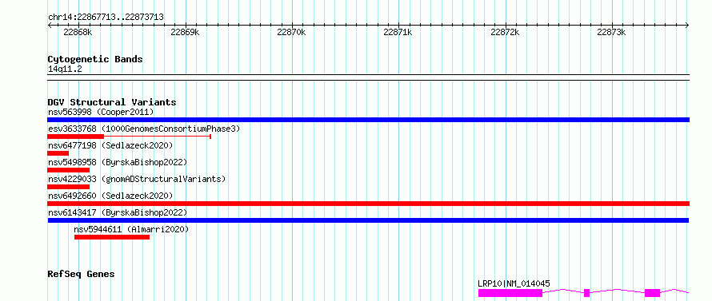Click the 22872k ruler tick label

pyautogui.click(x=505, y=32)
